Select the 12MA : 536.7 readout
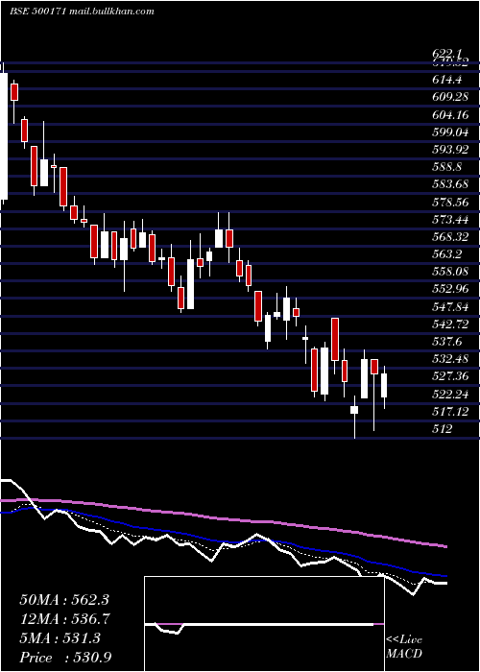Screen dimensions: 480x672 click(x=65, y=619)
